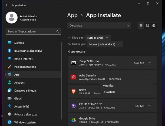Click the sidebar vertical scrollbar
The height and width of the screenshot is (126, 165).
coord(61,81)
